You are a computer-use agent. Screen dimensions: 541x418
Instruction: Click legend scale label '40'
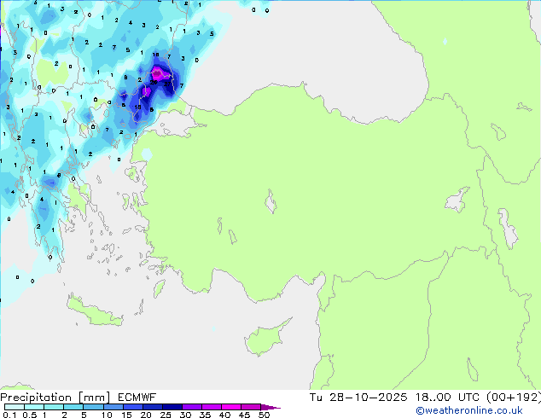tap(224, 415)
